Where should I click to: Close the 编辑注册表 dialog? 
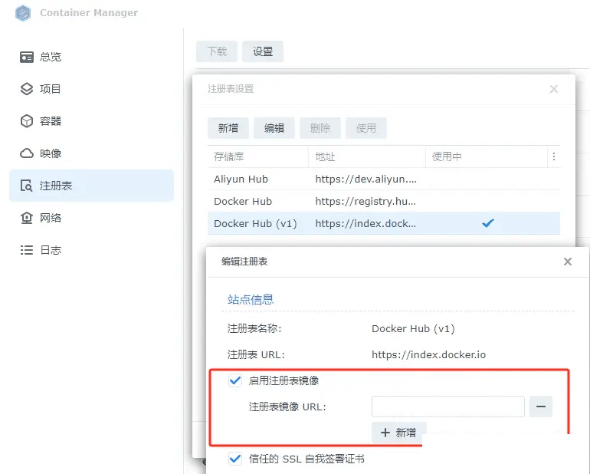(568, 262)
